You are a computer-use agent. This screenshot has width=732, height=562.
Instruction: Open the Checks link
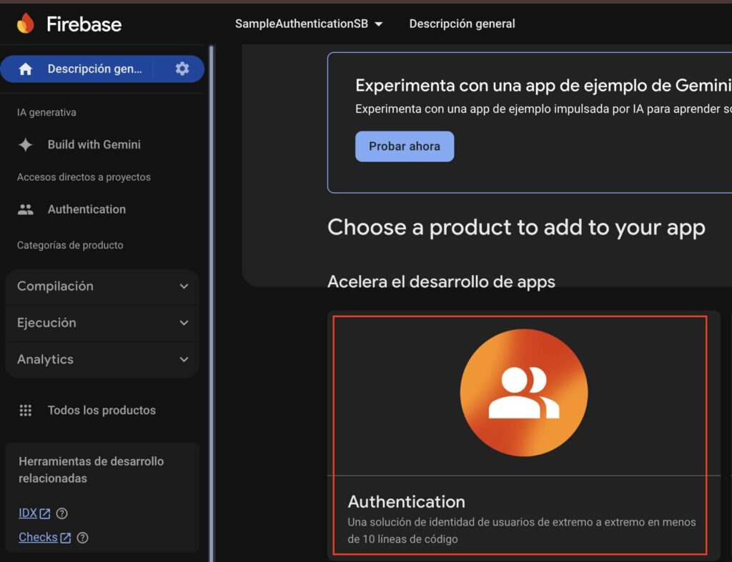coord(38,537)
